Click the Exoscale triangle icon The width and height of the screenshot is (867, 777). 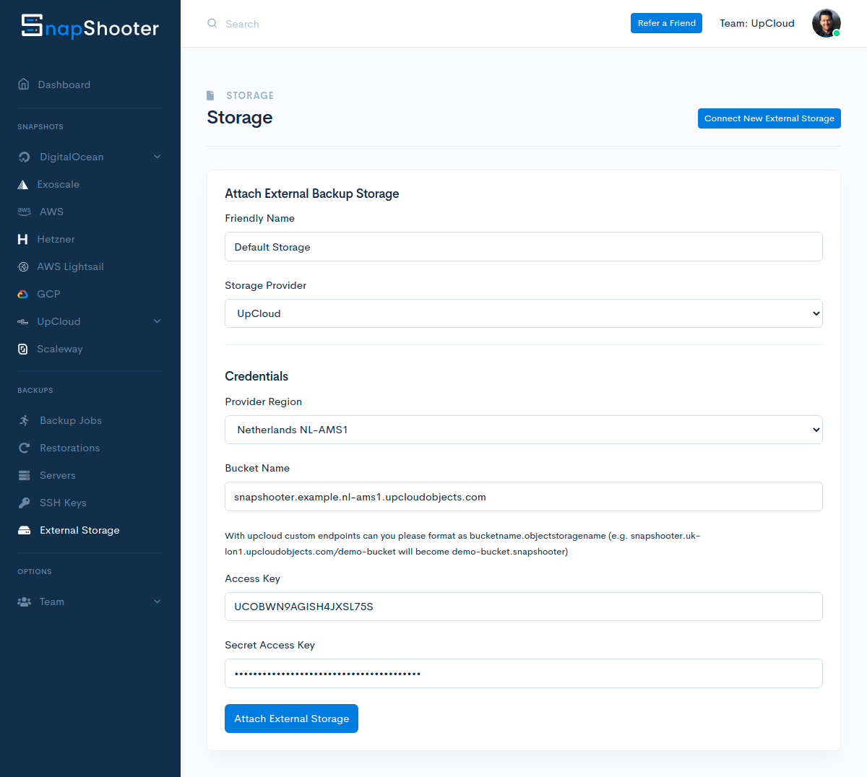pos(23,185)
